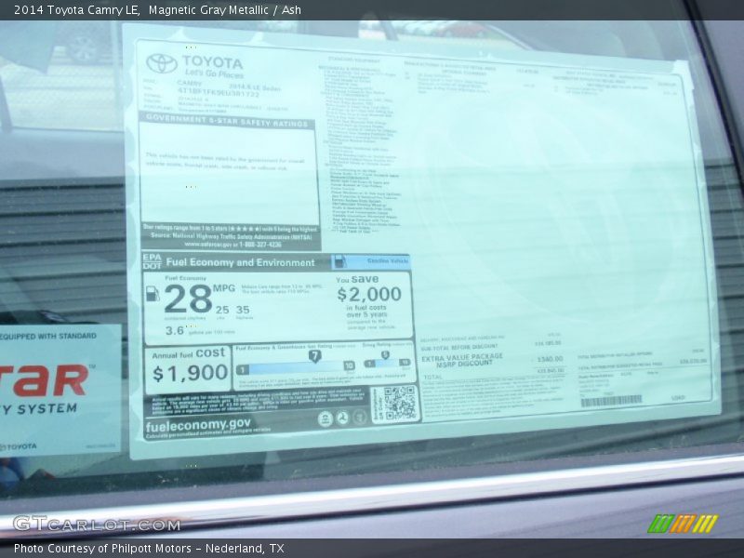Select the Smog Rating marker showing 5
Image resolution: width=744 pixels, height=558 pixels.
(x=385, y=354)
